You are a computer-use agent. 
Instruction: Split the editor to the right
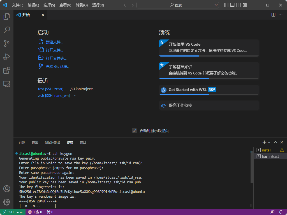click(x=273, y=15)
